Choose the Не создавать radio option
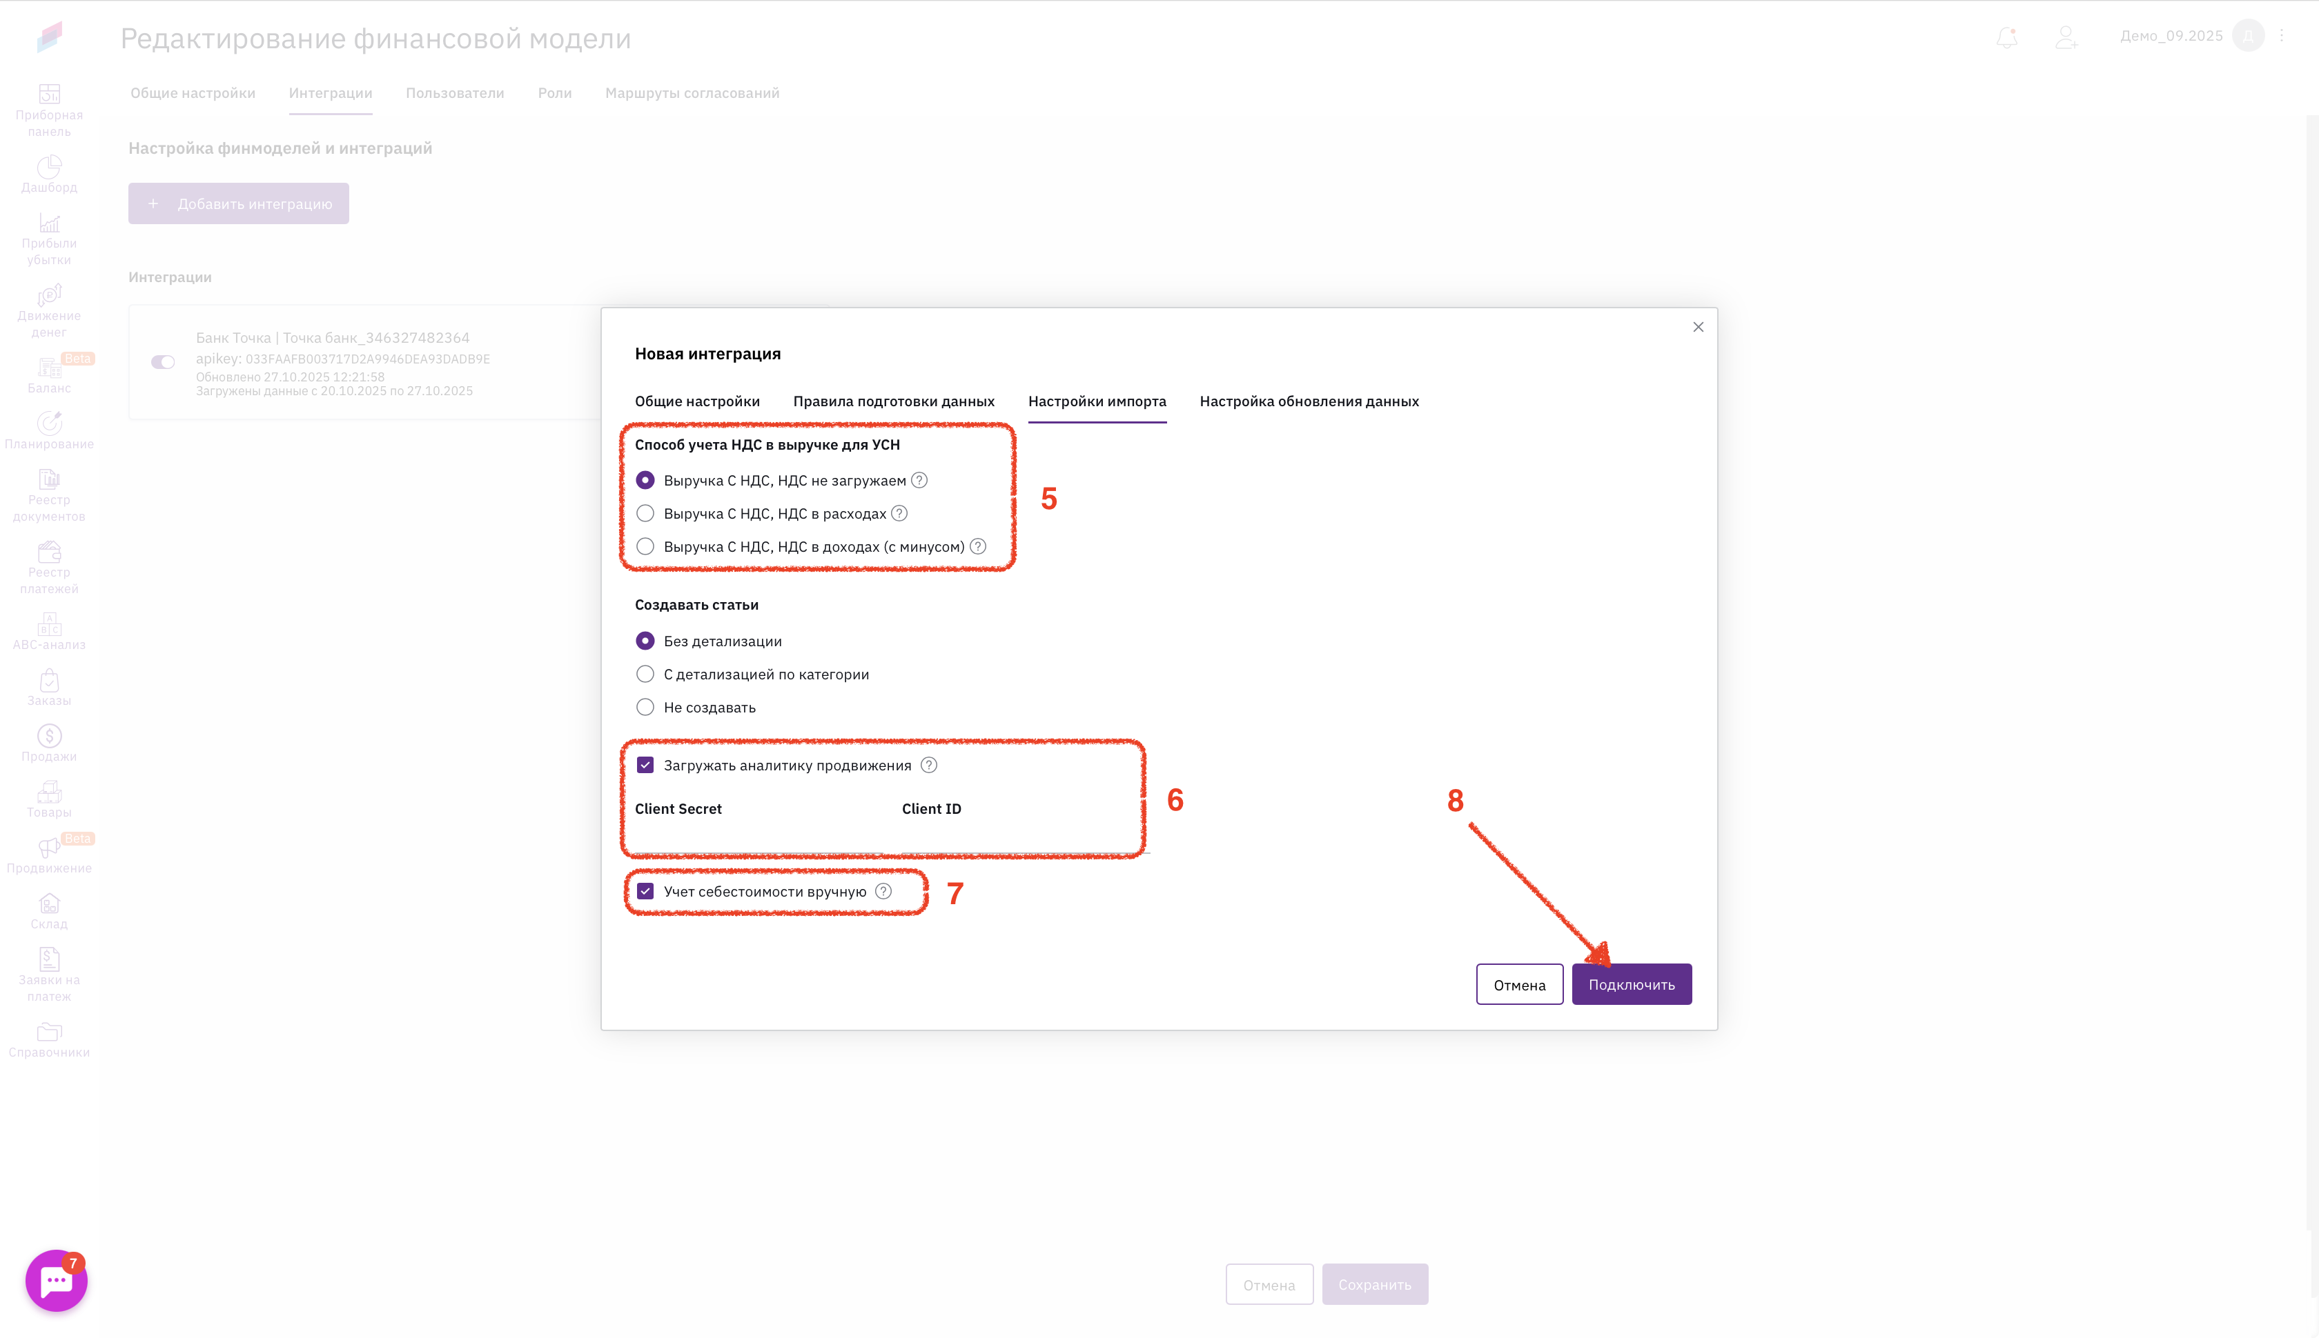Image resolution: width=2319 pixels, height=1338 pixels. click(x=645, y=707)
